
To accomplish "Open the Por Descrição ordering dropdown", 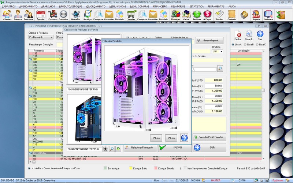I will 41,37.
